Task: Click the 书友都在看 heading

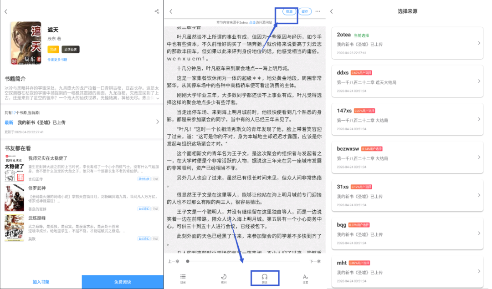Action: (x=18, y=148)
